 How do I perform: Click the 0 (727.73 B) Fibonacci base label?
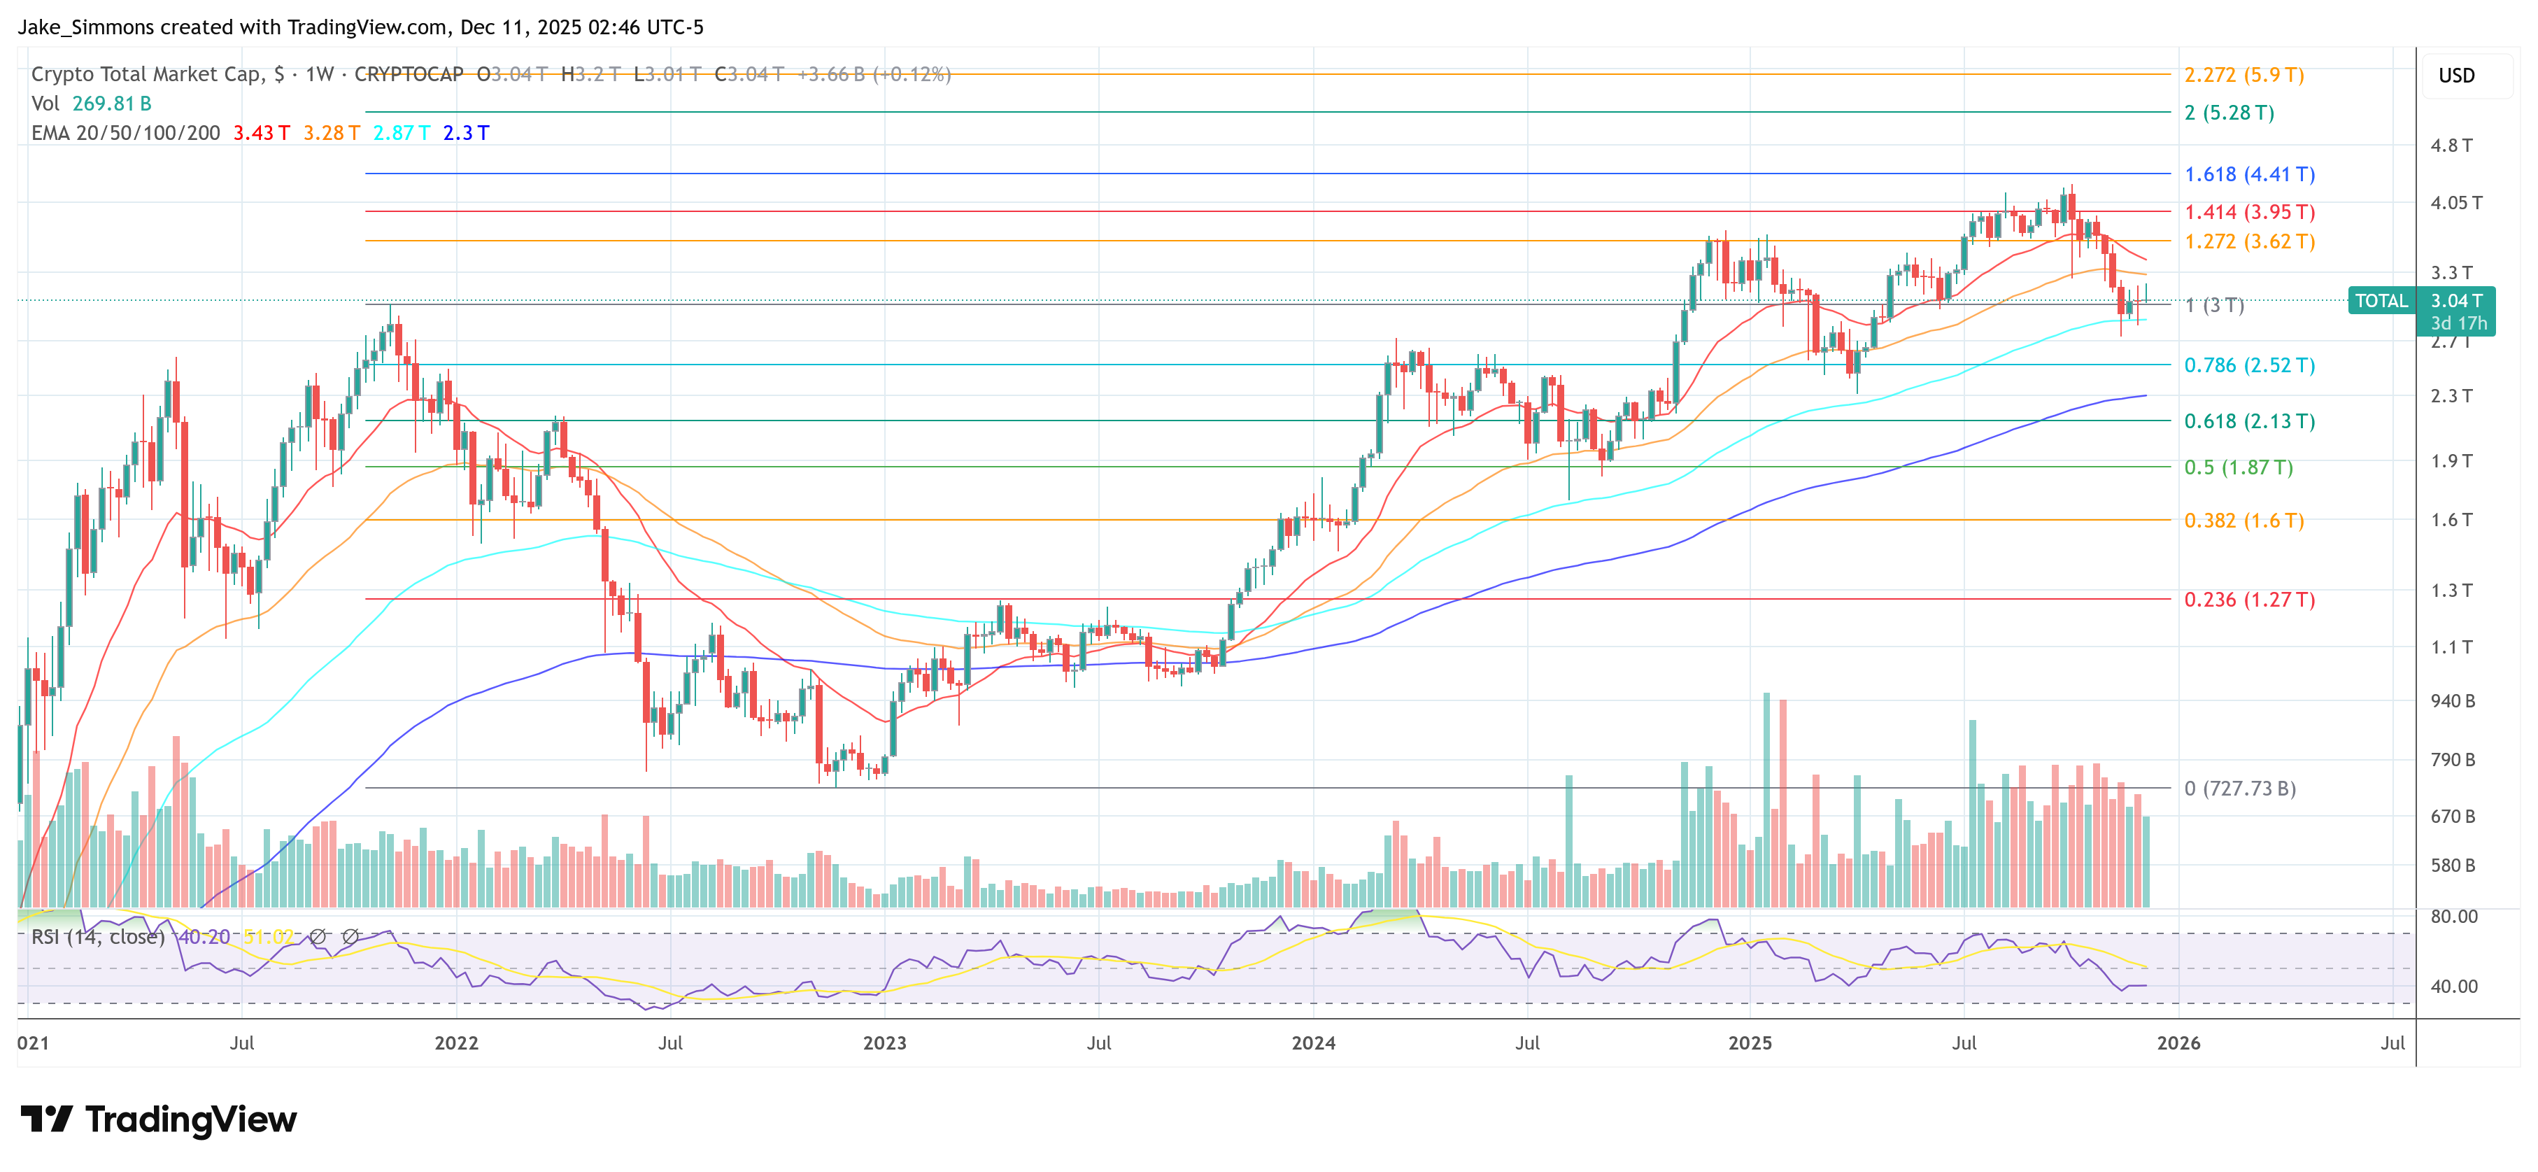[x=2239, y=789]
